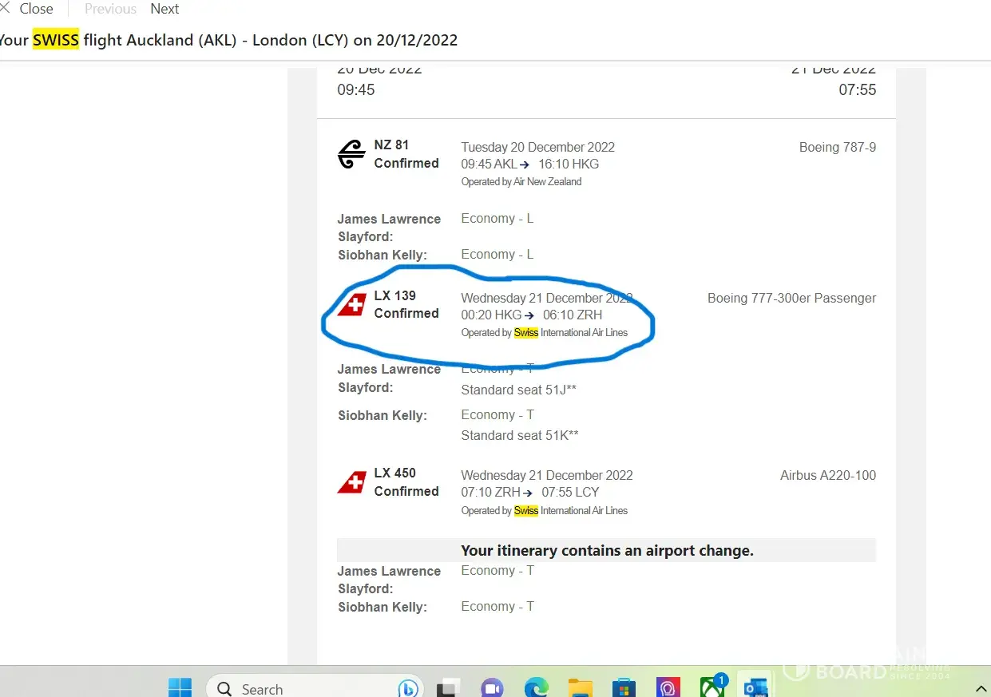The width and height of the screenshot is (991, 697).
Task: Click the email subject line
Action: [228, 40]
